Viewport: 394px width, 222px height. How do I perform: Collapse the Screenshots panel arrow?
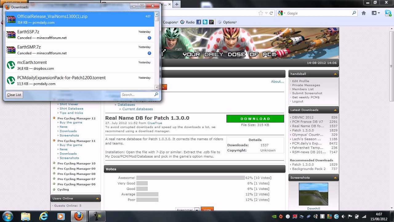point(335,178)
